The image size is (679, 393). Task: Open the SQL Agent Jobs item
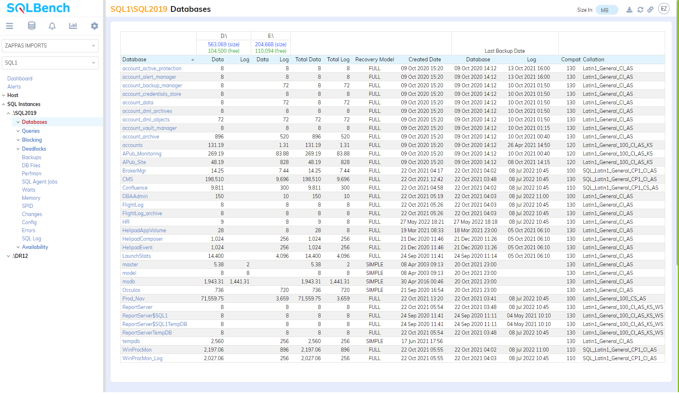coord(40,181)
